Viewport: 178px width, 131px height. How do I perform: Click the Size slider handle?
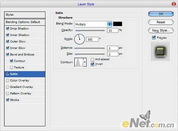[x=76, y=54]
